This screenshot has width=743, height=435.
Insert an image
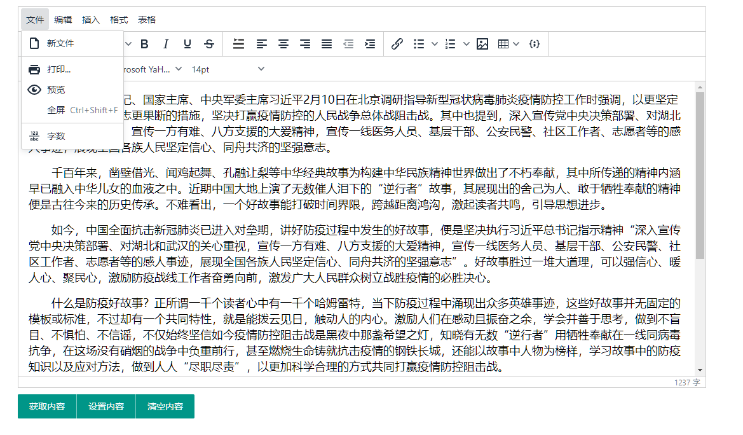click(x=482, y=44)
